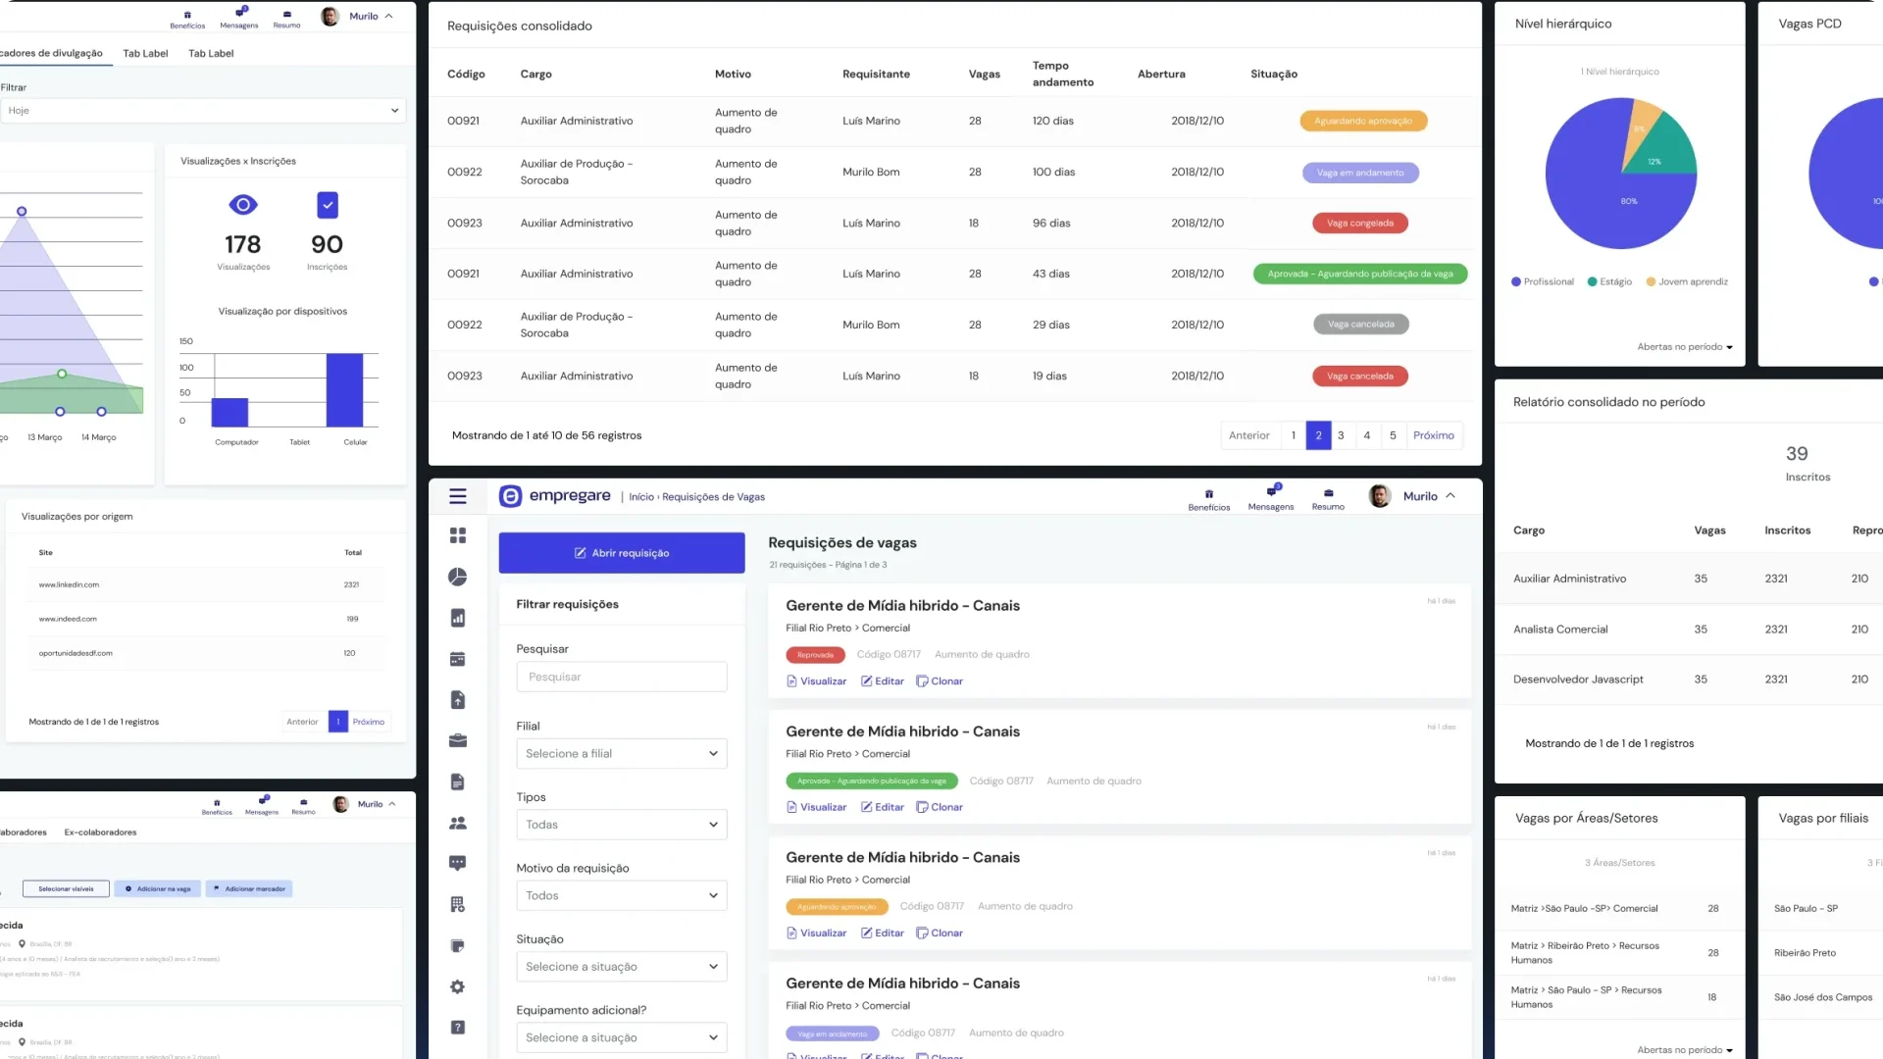Go to page 3 of Requisições consolidado
The width and height of the screenshot is (1883, 1059).
tap(1341, 435)
